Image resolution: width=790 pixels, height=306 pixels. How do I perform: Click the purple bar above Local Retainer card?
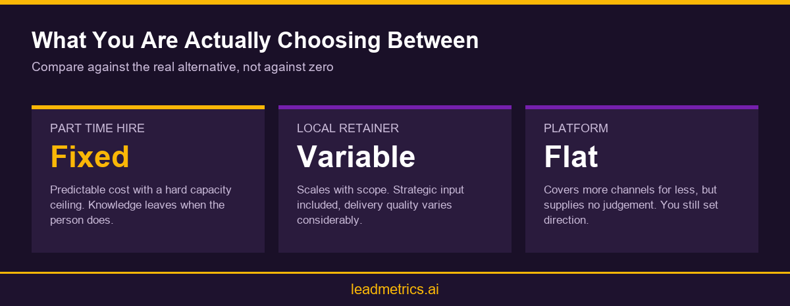coord(395,107)
